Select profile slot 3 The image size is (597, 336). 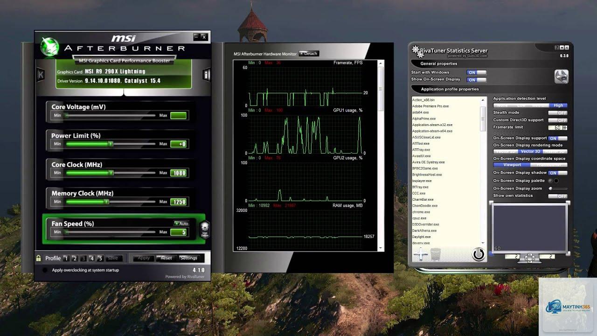click(x=83, y=258)
